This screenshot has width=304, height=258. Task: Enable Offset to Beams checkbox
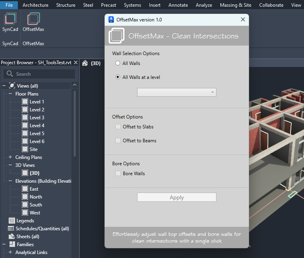(118, 141)
